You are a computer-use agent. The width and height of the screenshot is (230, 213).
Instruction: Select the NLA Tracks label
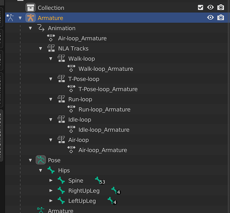73,49
